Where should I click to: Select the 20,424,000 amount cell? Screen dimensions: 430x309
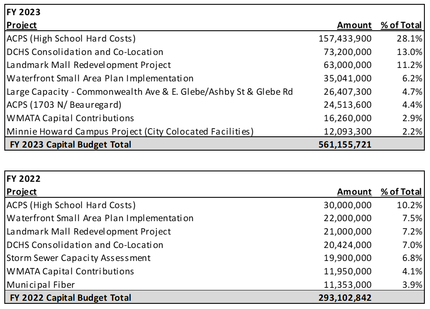click(x=347, y=245)
